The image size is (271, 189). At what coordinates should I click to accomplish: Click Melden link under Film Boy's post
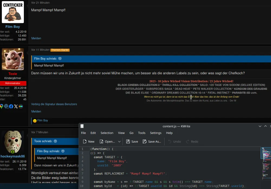tap(36, 38)
